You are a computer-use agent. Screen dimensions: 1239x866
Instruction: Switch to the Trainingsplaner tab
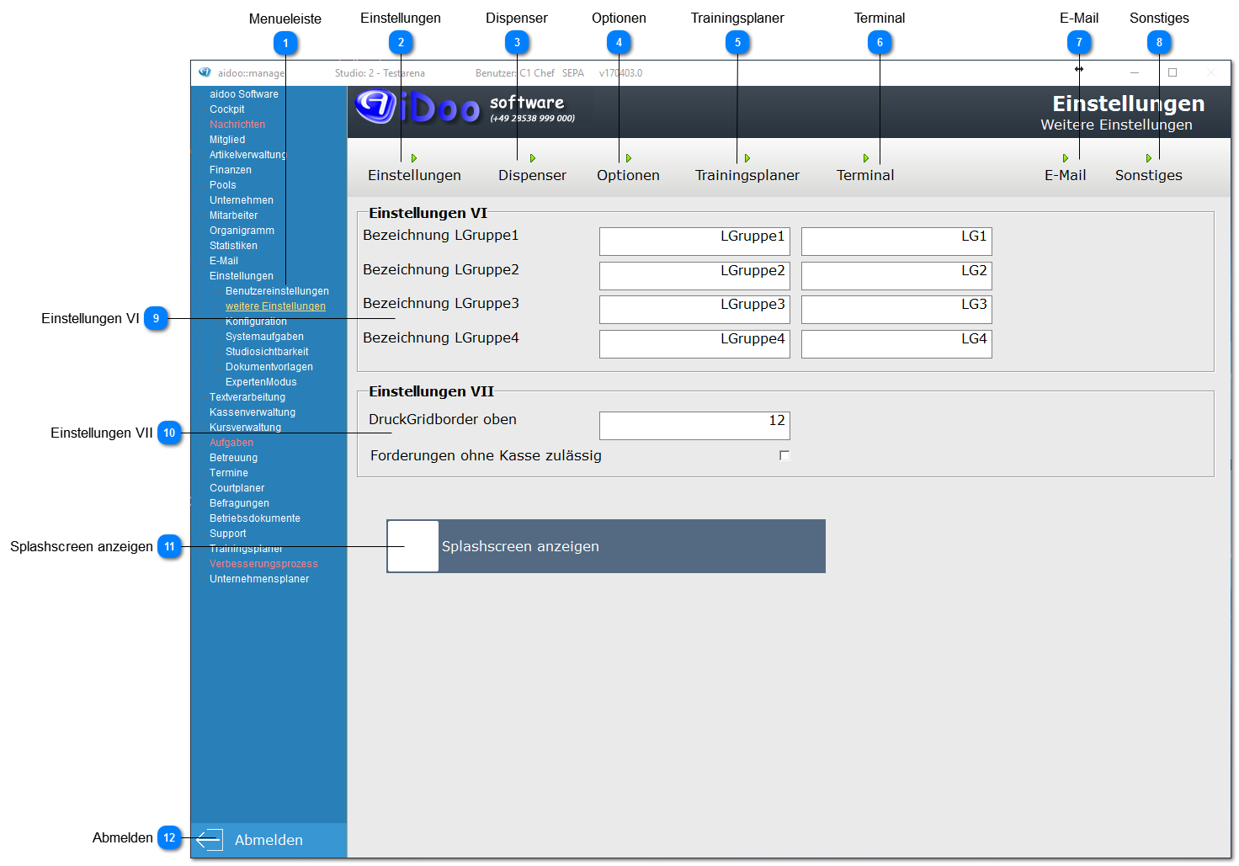pyautogui.click(x=747, y=175)
